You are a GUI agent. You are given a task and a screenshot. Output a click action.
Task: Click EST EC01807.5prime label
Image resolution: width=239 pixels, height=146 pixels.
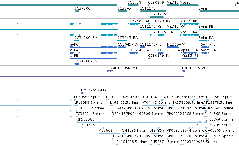[90, 109]
